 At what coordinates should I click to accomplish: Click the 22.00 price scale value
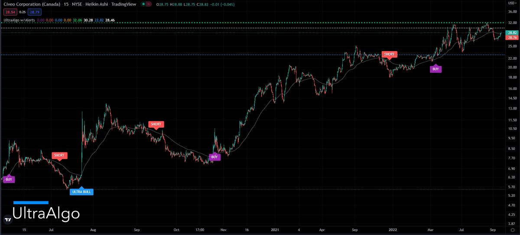click(512, 58)
